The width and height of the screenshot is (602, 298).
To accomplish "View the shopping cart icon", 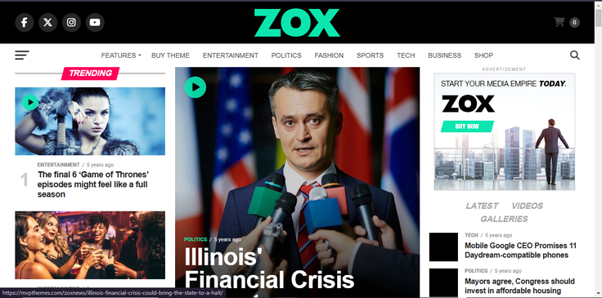I will 559,22.
